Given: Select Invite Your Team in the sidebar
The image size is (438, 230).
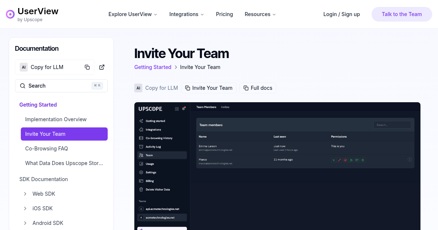Looking at the screenshot, I should click(64, 134).
